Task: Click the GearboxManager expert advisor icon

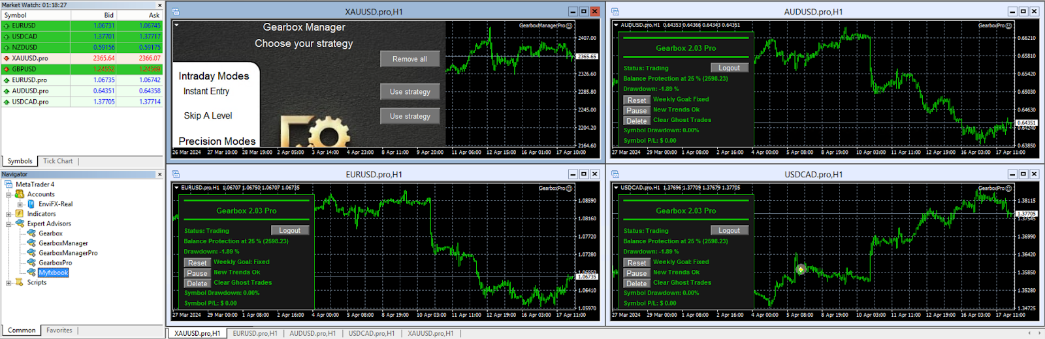Action: (31, 243)
